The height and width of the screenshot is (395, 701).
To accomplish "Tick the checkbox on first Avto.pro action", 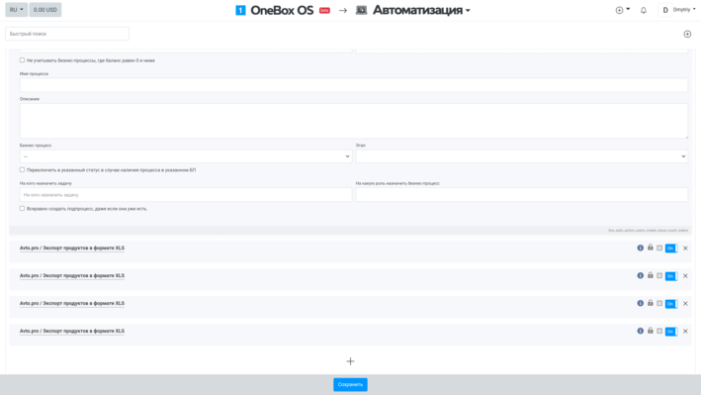I will point(659,248).
